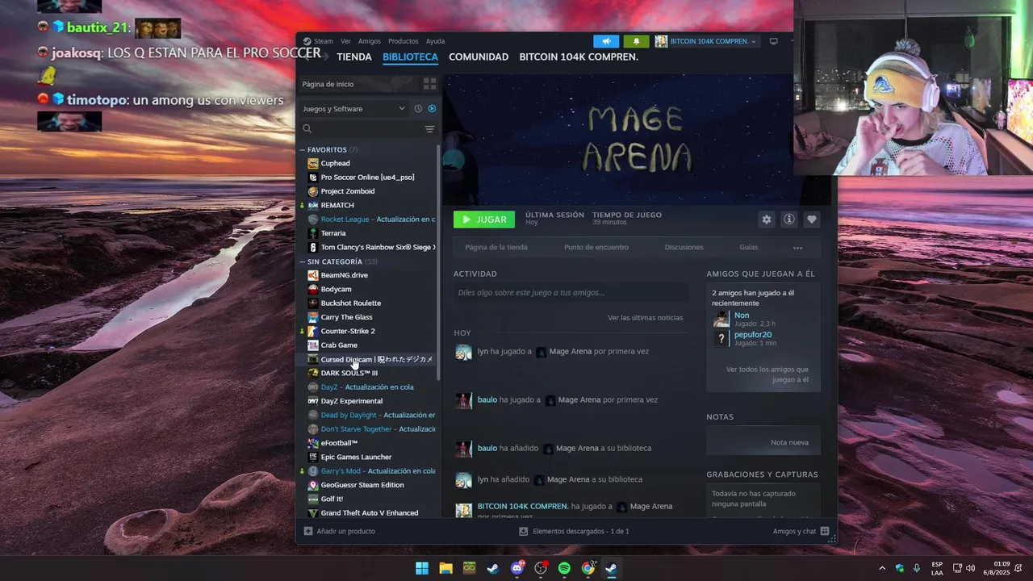Click Ver todos los amigos que juegan
The image size is (1033, 581).
[767, 374]
